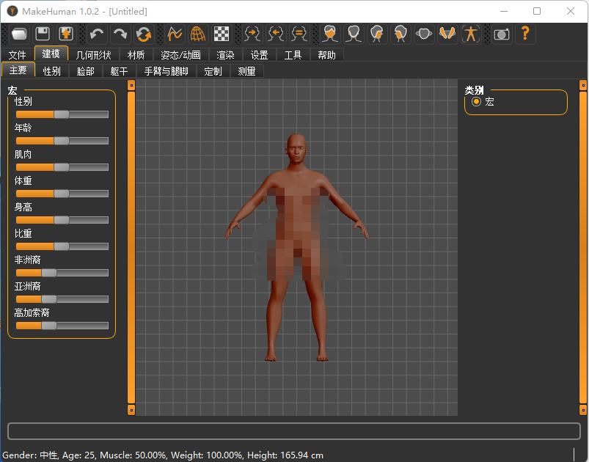
Task: Switch to the 姿态/动画 tab
Action: pyautogui.click(x=180, y=55)
